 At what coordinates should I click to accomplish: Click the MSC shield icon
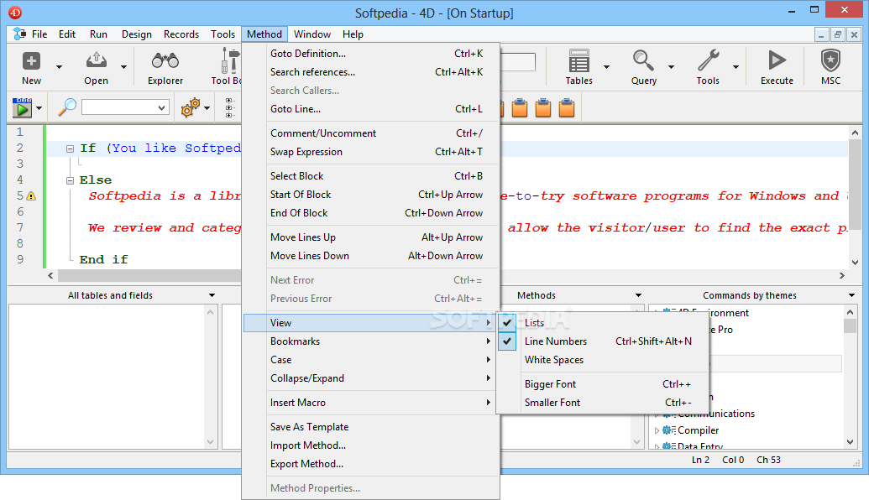click(830, 61)
